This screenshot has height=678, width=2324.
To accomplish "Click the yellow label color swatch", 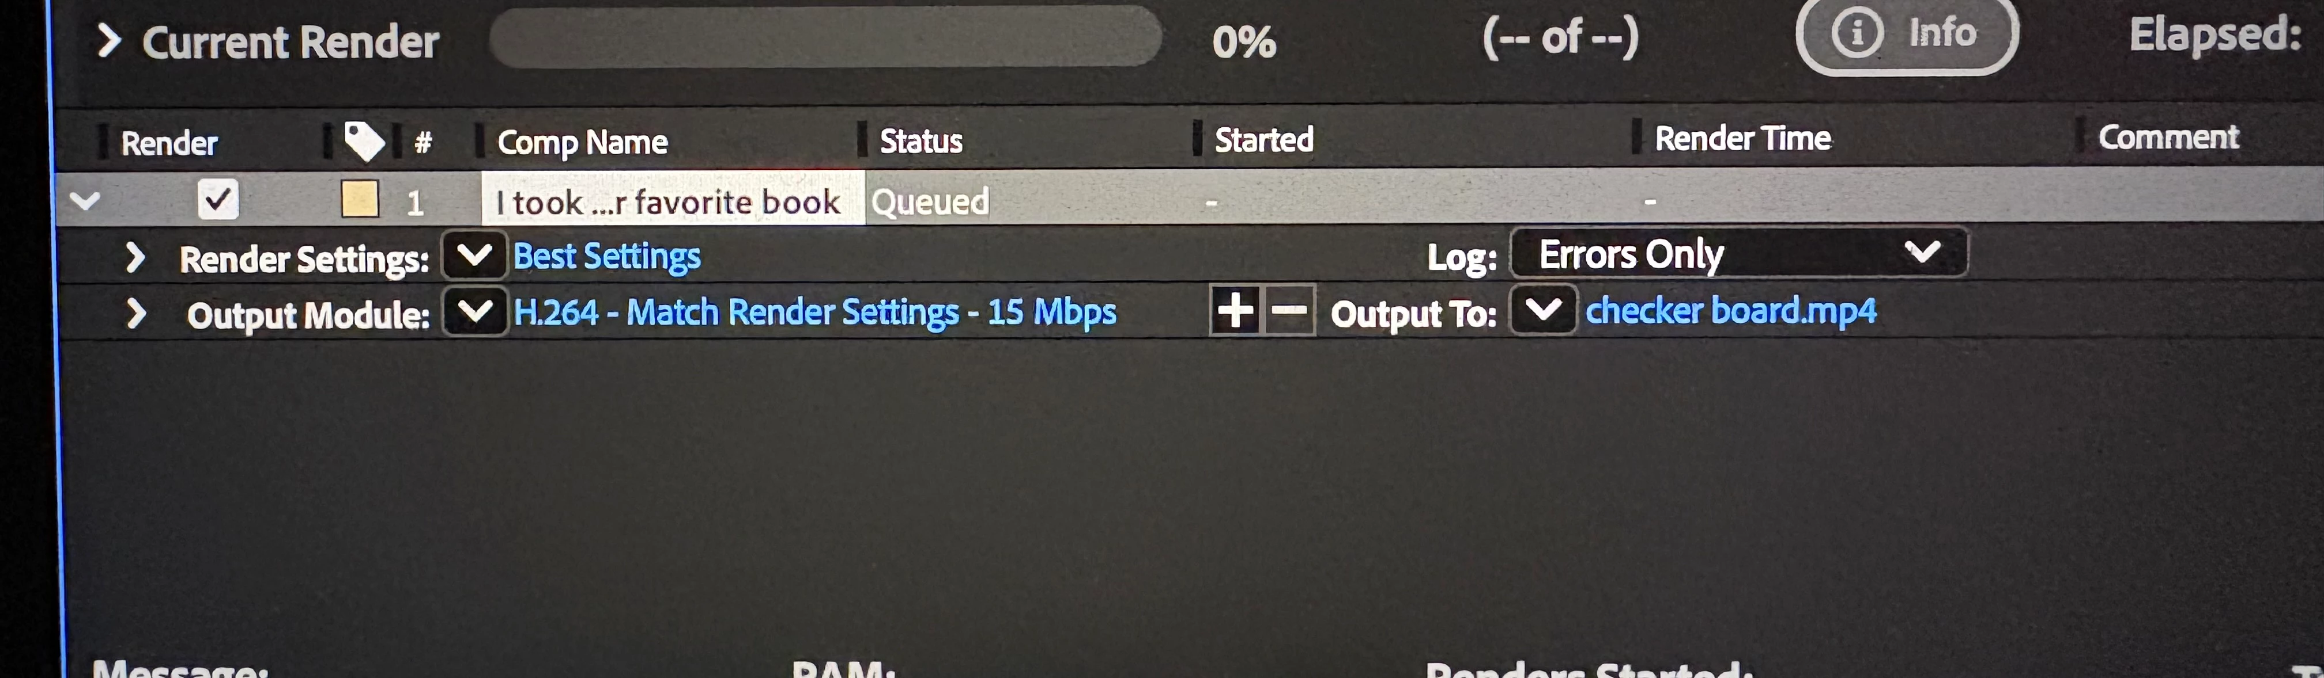I will [x=360, y=199].
